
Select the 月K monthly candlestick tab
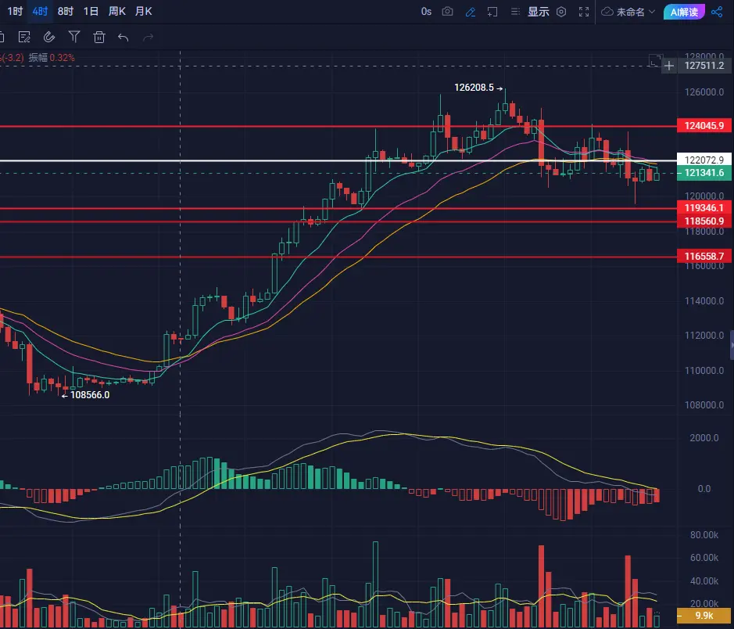pos(143,11)
